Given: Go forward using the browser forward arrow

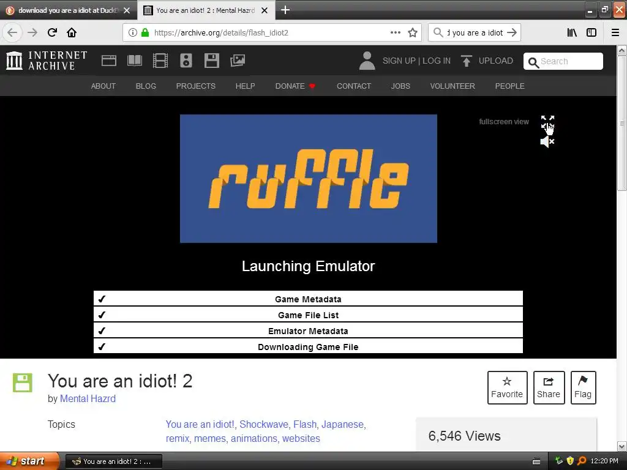Looking at the screenshot, I should tap(32, 32).
